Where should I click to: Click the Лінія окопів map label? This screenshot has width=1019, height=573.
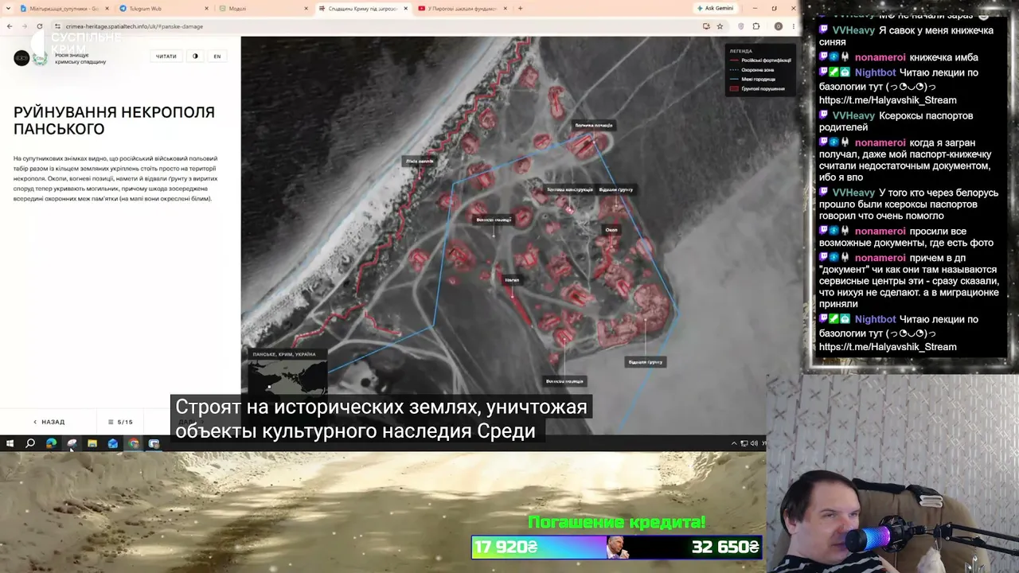tap(420, 162)
